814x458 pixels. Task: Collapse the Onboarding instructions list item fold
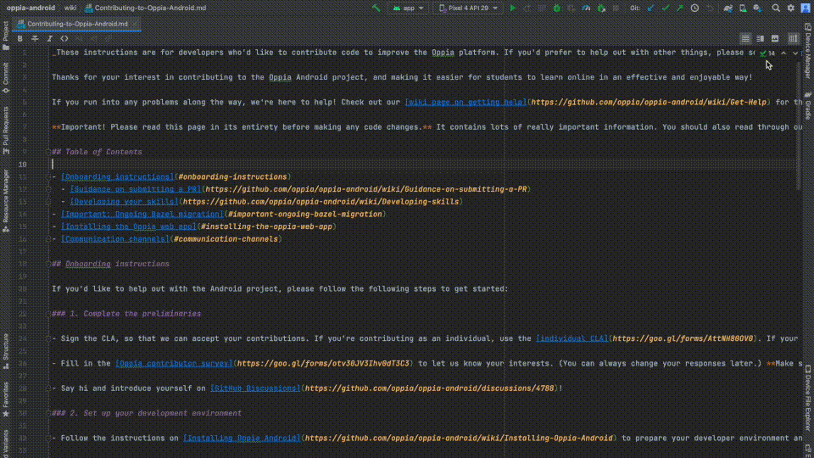click(47, 177)
